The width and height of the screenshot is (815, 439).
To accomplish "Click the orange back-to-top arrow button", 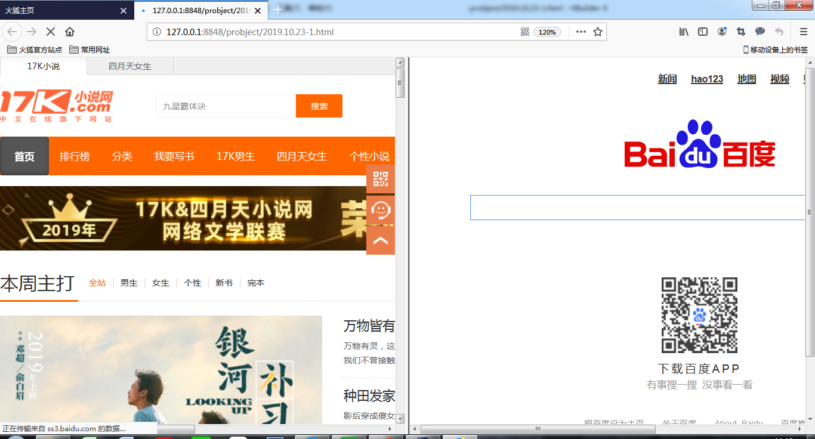I will tap(381, 240).
